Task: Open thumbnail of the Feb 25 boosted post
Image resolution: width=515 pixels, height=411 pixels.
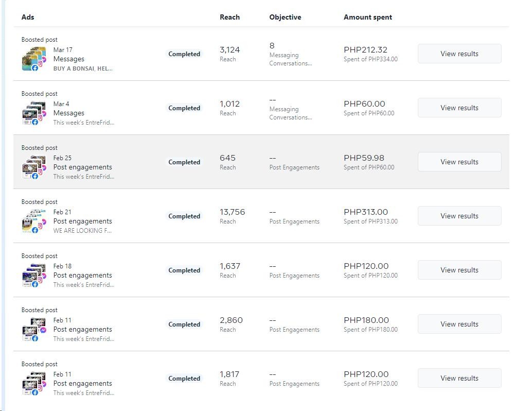Action: pos(31,166)
